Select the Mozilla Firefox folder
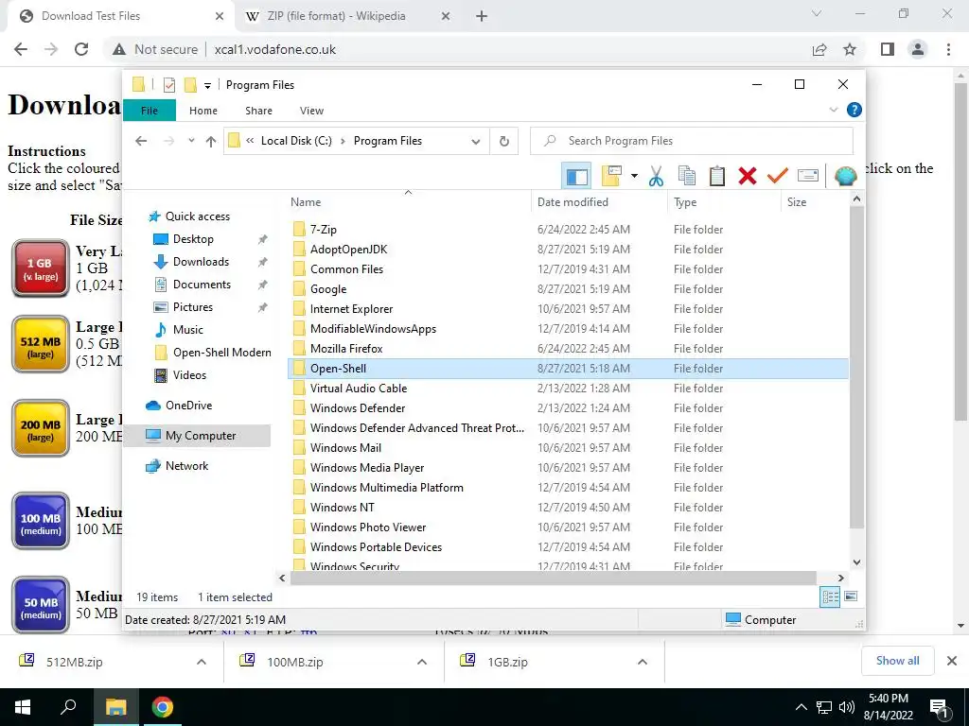 point(346,349)
